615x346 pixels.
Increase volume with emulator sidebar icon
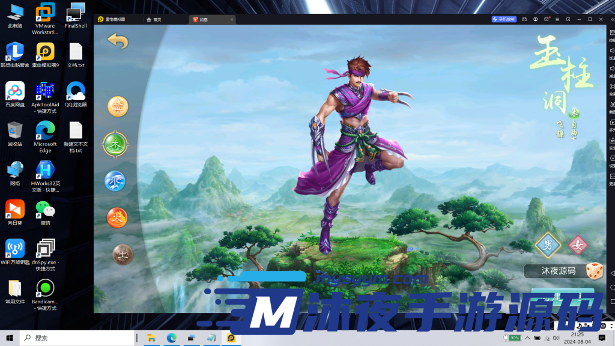tap(611, 52)
